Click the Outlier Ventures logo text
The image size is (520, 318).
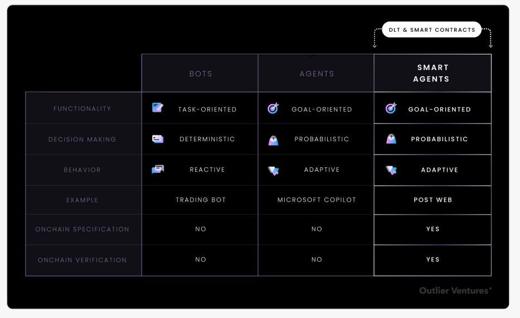pos(455,290)
